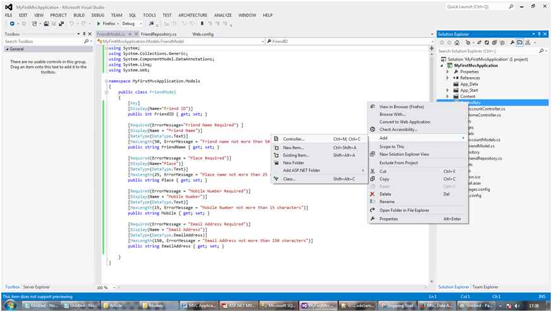Image resolution: width=552 pixels, height=312 pixels.
Task: Open the editor zoom 100% dropdown
Action: coord(113,287)
